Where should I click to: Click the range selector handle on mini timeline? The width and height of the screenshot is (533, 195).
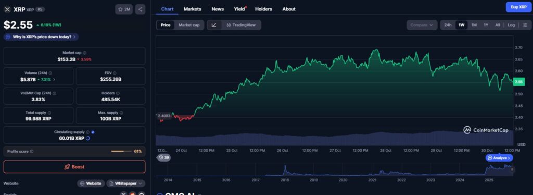512,169
